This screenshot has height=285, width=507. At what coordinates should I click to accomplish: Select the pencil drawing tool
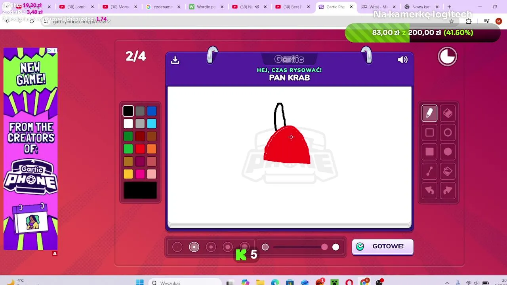click(x=429, y=114)
